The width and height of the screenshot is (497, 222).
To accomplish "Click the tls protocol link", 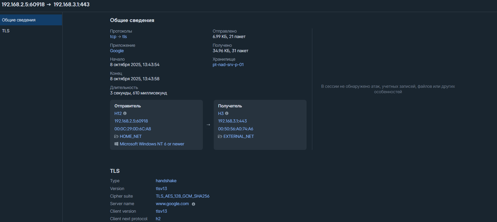I will pos(125,36).
